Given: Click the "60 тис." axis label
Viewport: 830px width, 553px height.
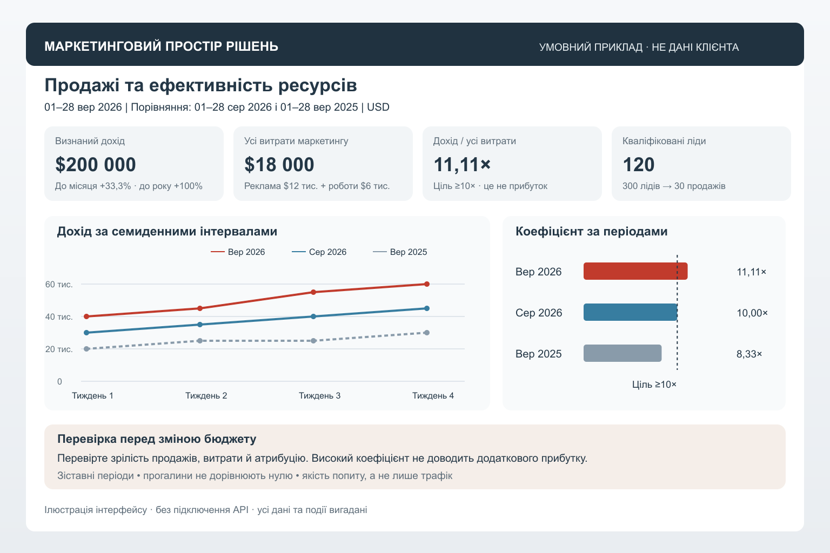Looking at the screenshot, I should [59, 285].
